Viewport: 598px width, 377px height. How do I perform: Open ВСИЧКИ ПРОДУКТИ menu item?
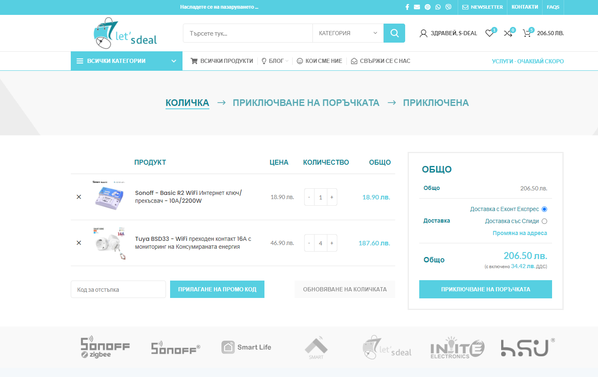tap(222, 61)
